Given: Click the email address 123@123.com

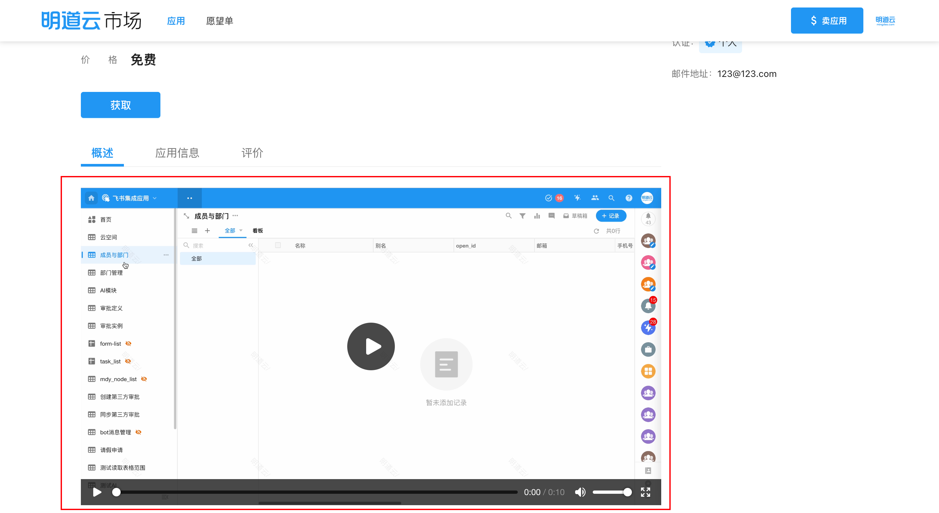Looking at the screenshot, I should 747,74.
